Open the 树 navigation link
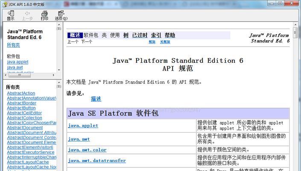Screen dimensions: 301x171 click(126, 35)
